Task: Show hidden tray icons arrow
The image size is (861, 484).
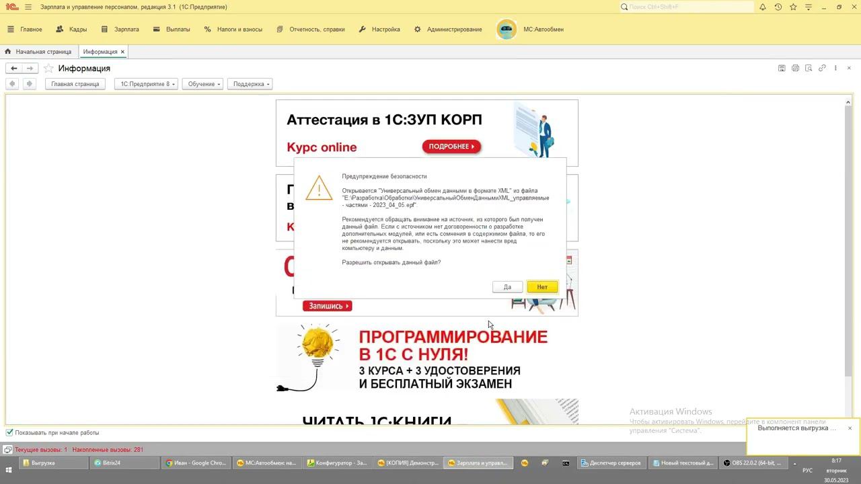Action: (x=794, y=464)
